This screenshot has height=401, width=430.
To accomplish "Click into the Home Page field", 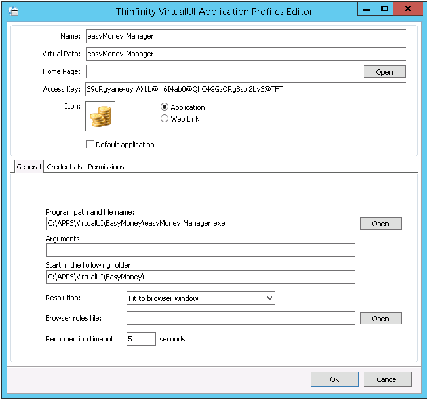I will pos(222,72).
